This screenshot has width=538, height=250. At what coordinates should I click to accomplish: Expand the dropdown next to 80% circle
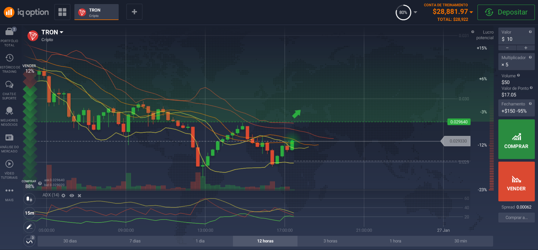(x=415, y=12)
